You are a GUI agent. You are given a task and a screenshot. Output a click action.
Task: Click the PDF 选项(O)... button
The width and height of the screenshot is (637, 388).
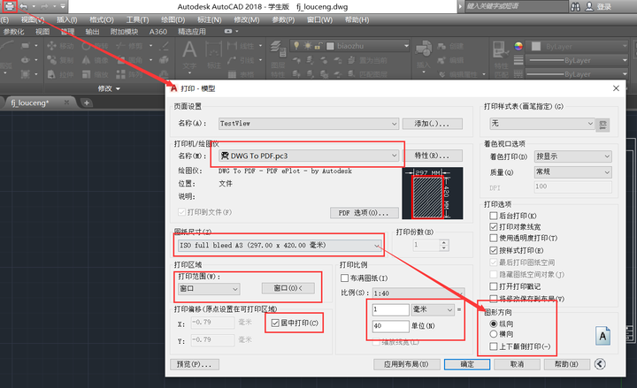point(364,213)
